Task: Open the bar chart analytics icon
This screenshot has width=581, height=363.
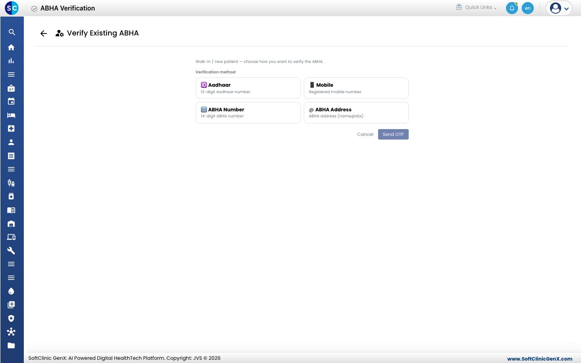Action: click(x=11, y=61)
